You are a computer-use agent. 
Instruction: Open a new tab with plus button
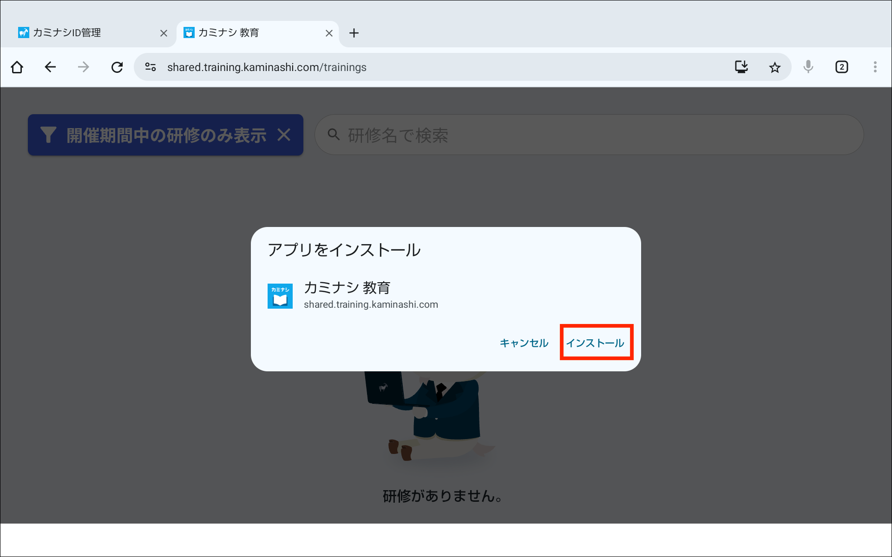pos(354,33)
